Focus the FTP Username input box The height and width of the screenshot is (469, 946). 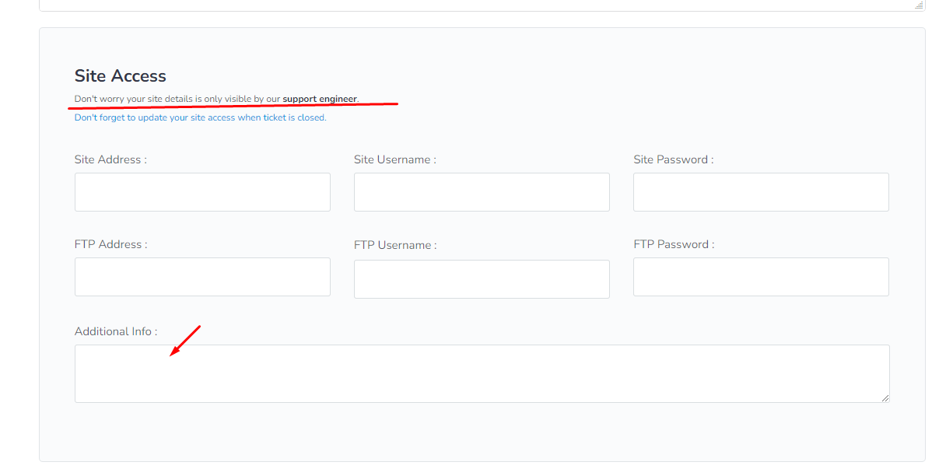tap(482, 279)
